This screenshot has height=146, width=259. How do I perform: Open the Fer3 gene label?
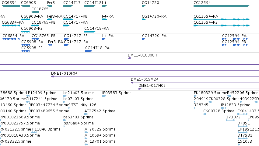point(51,3)
